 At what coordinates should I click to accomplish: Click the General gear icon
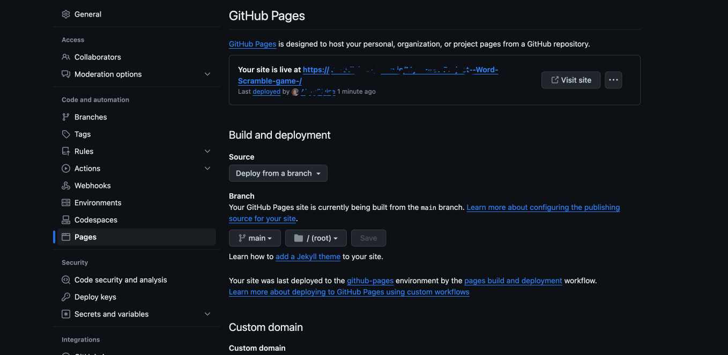pyautogui.click(x=66, y=14)
